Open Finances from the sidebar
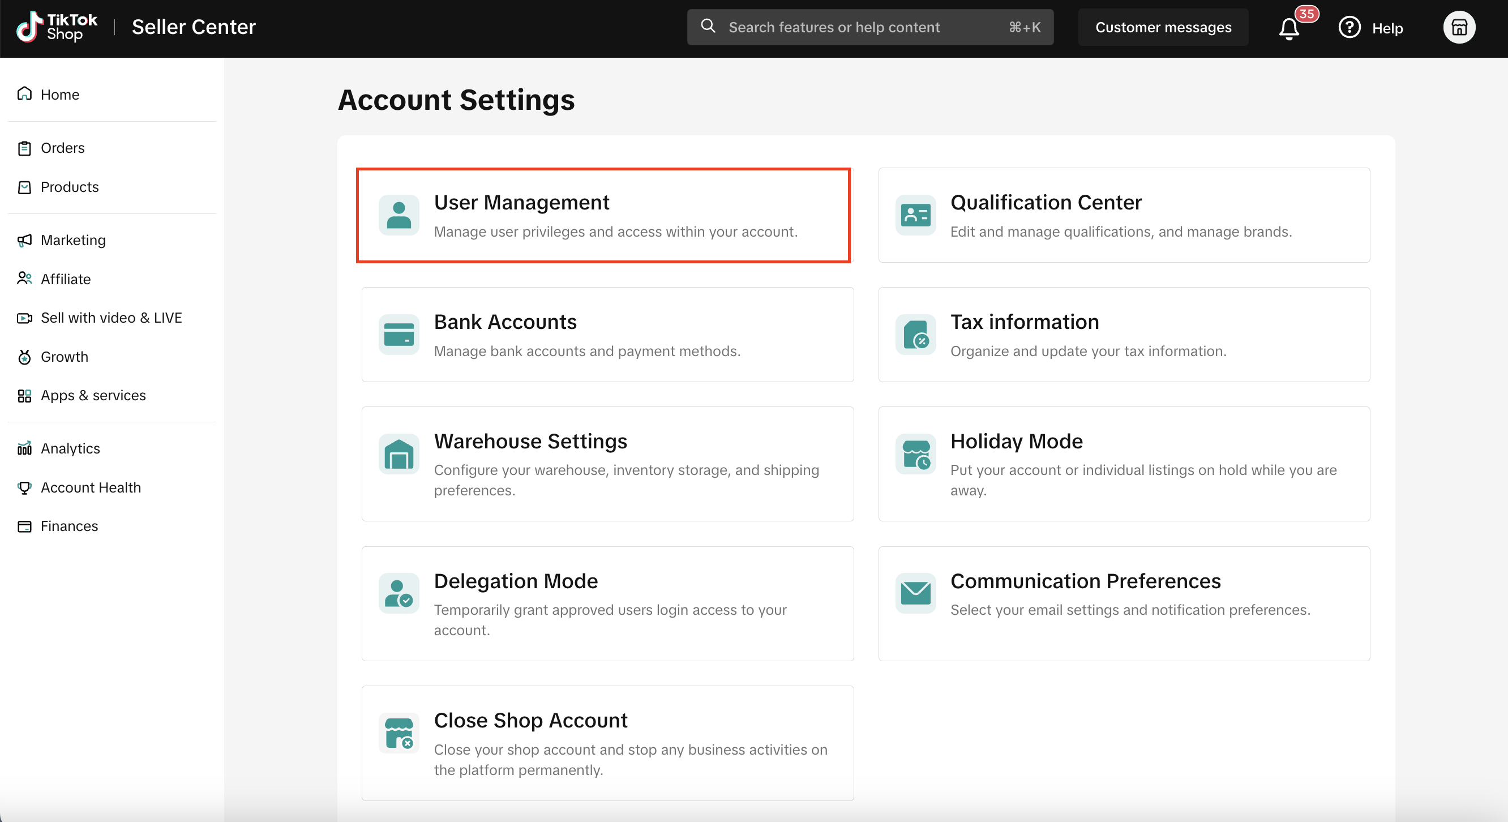 (x=69, y=526)
